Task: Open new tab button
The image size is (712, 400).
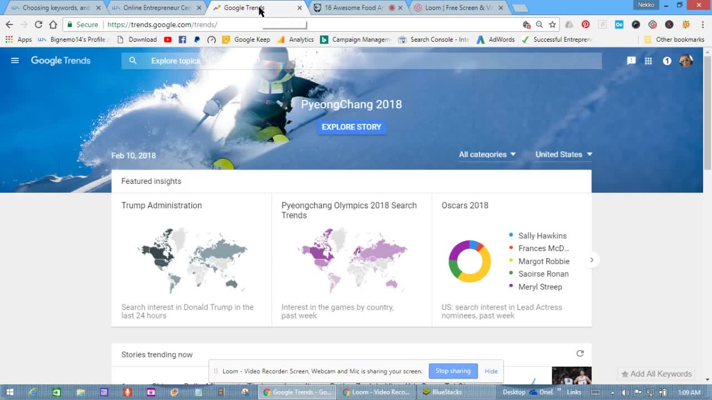Action: [520, 8]
